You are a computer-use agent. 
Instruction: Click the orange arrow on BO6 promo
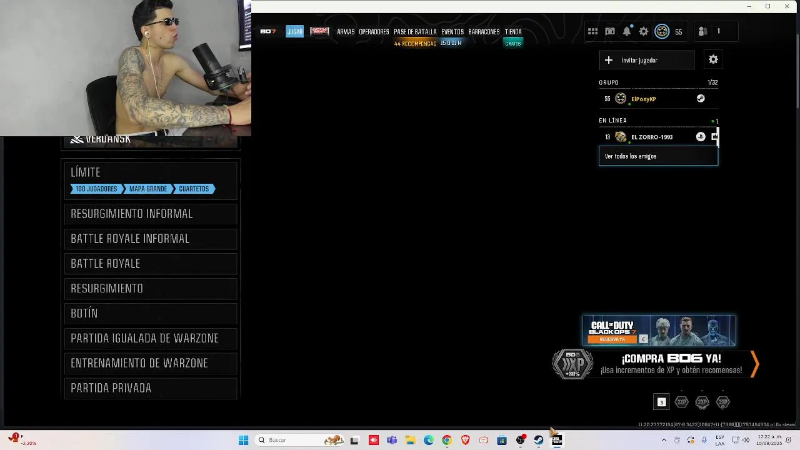pos(754,364)
